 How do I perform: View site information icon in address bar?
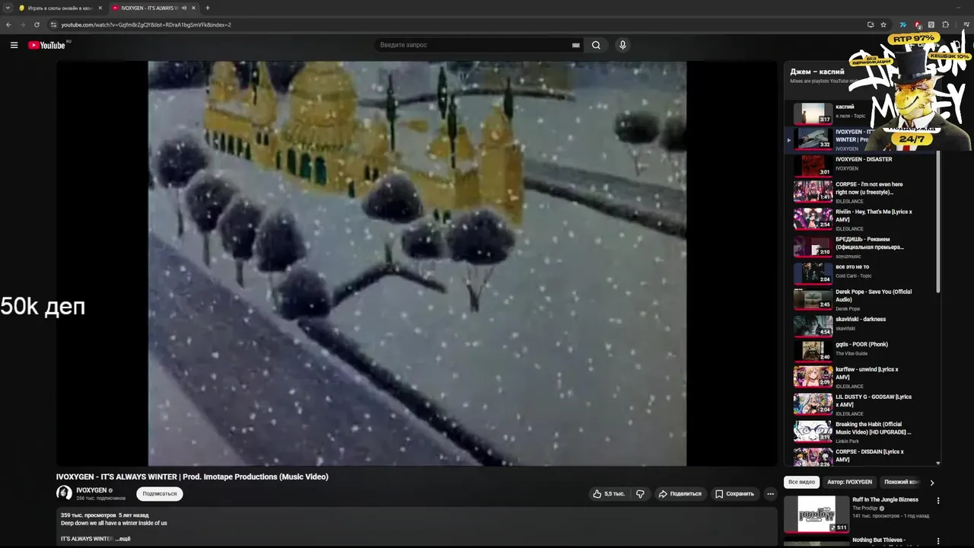coord(53,24)
